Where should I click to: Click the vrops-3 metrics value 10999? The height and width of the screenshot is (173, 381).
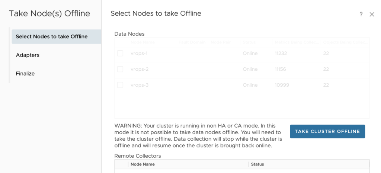pyautogui.click(x=282, y=85)
